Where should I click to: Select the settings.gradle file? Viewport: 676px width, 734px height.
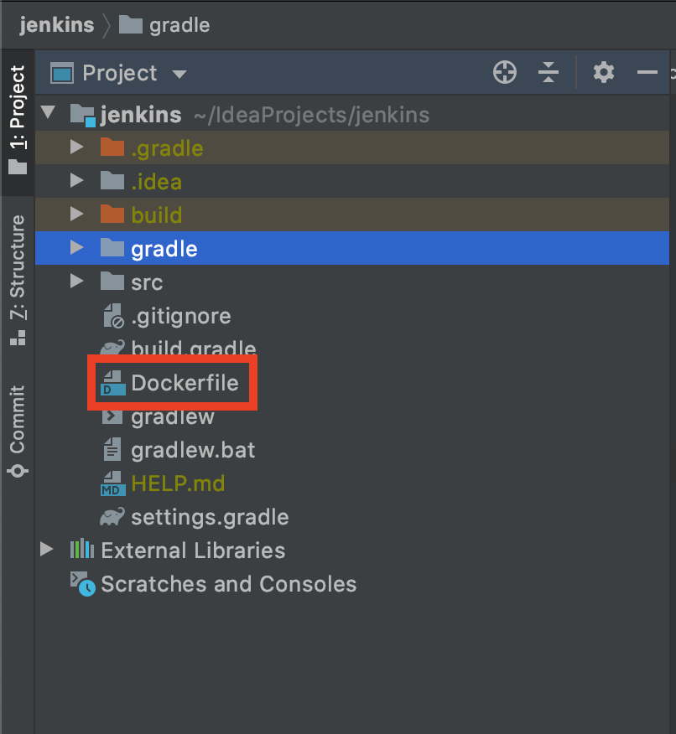point(210,518)
